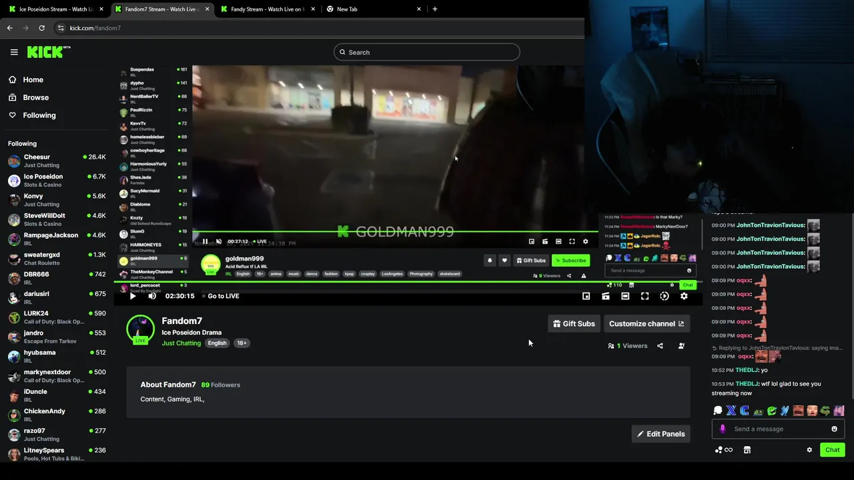This screenshot has height=480, width=854.
Task: Open SteveWillDoIt in Following list
Action: (57, 219)
